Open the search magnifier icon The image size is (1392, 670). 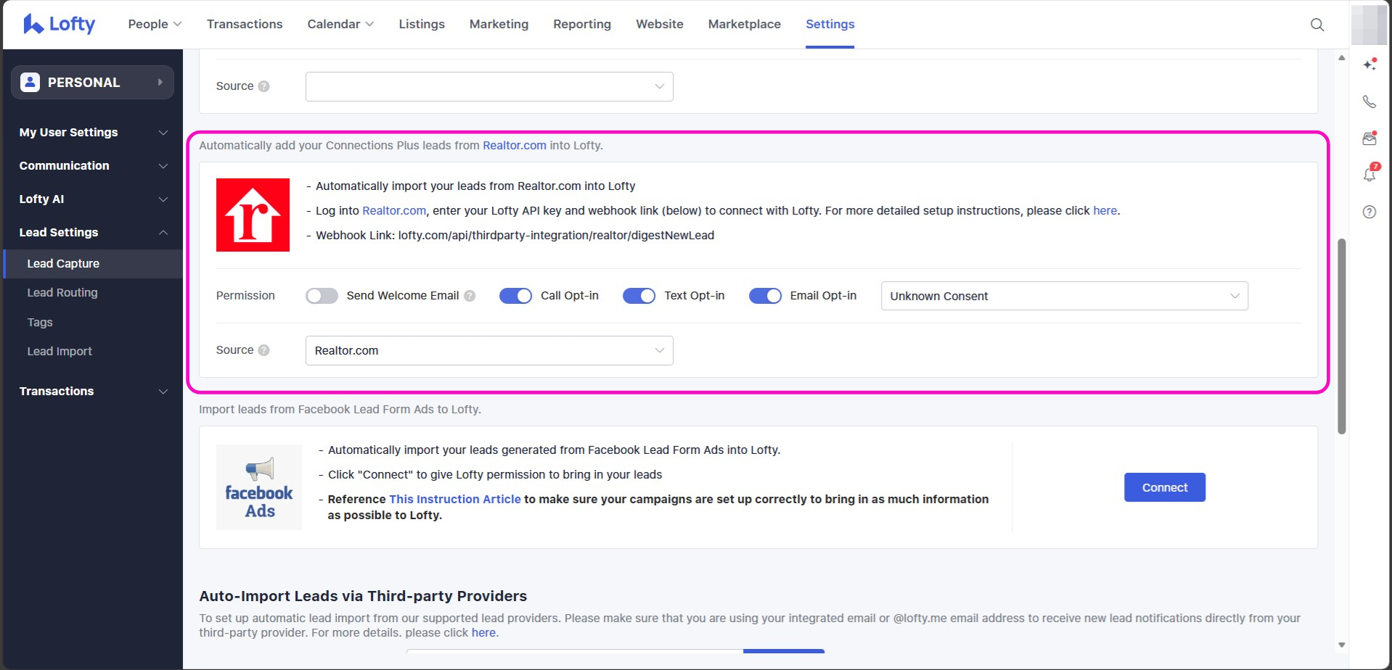click(x=1317, y=25)
